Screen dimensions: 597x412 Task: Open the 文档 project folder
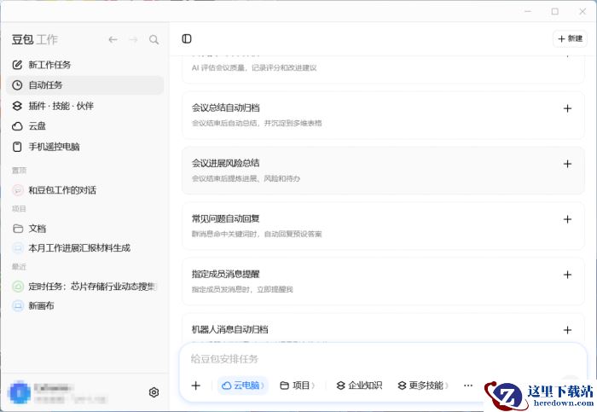tap(85, 229)
